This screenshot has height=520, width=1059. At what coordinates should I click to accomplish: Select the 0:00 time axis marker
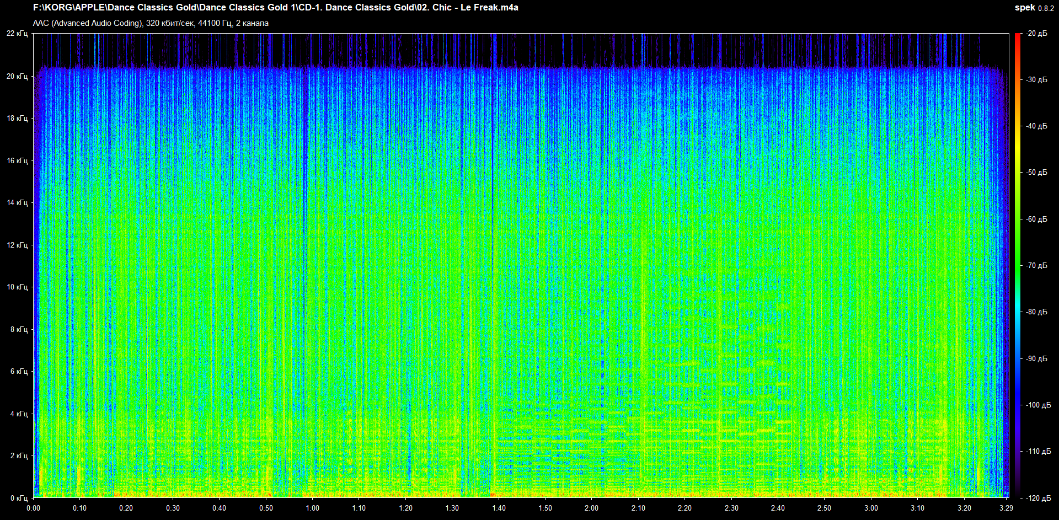[x=33, y=508]
